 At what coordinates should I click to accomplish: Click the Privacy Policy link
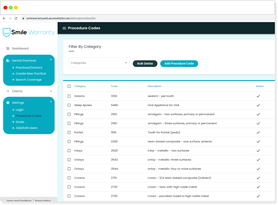point(43,201)
